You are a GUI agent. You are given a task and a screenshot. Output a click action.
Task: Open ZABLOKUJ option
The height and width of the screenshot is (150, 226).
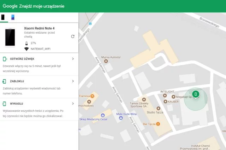tap(39, 87)
